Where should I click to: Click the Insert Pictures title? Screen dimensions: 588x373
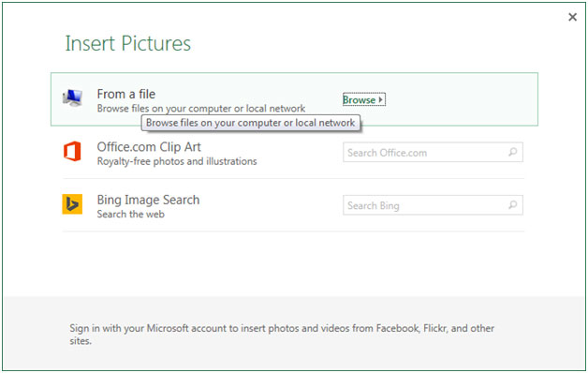tap(128, 43)
